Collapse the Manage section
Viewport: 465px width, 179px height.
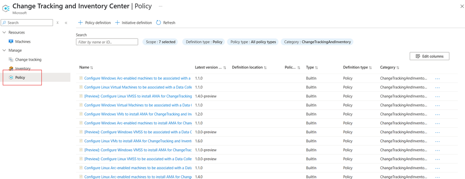click(x=4, y=50)
